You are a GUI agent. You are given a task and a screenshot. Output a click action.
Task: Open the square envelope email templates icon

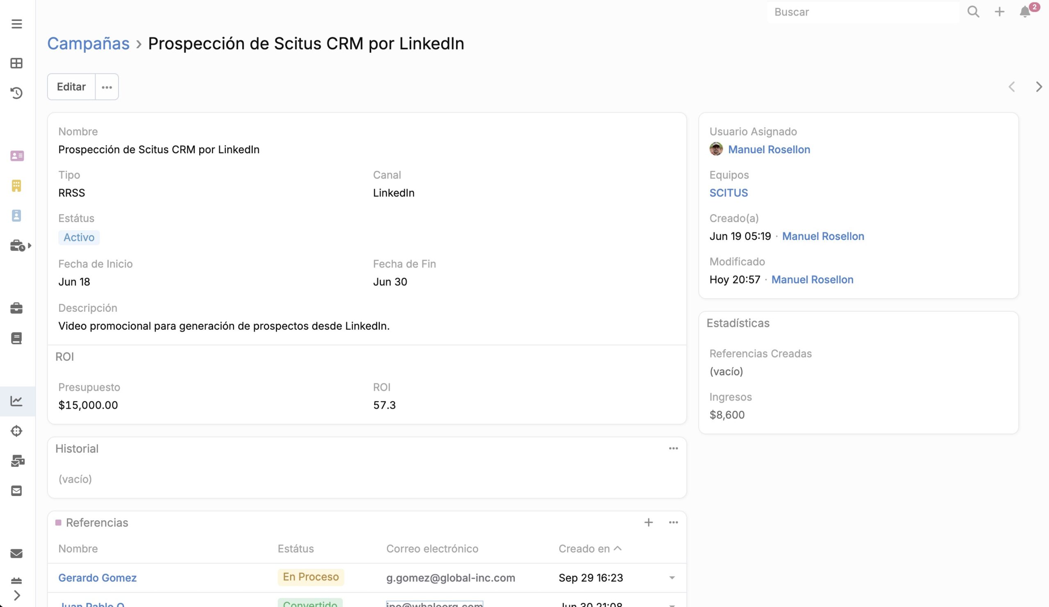[17, 491]
